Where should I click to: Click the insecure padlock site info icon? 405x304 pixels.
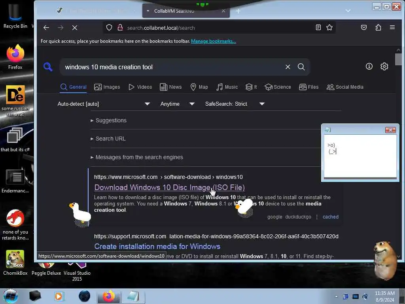tap(120, 27)
